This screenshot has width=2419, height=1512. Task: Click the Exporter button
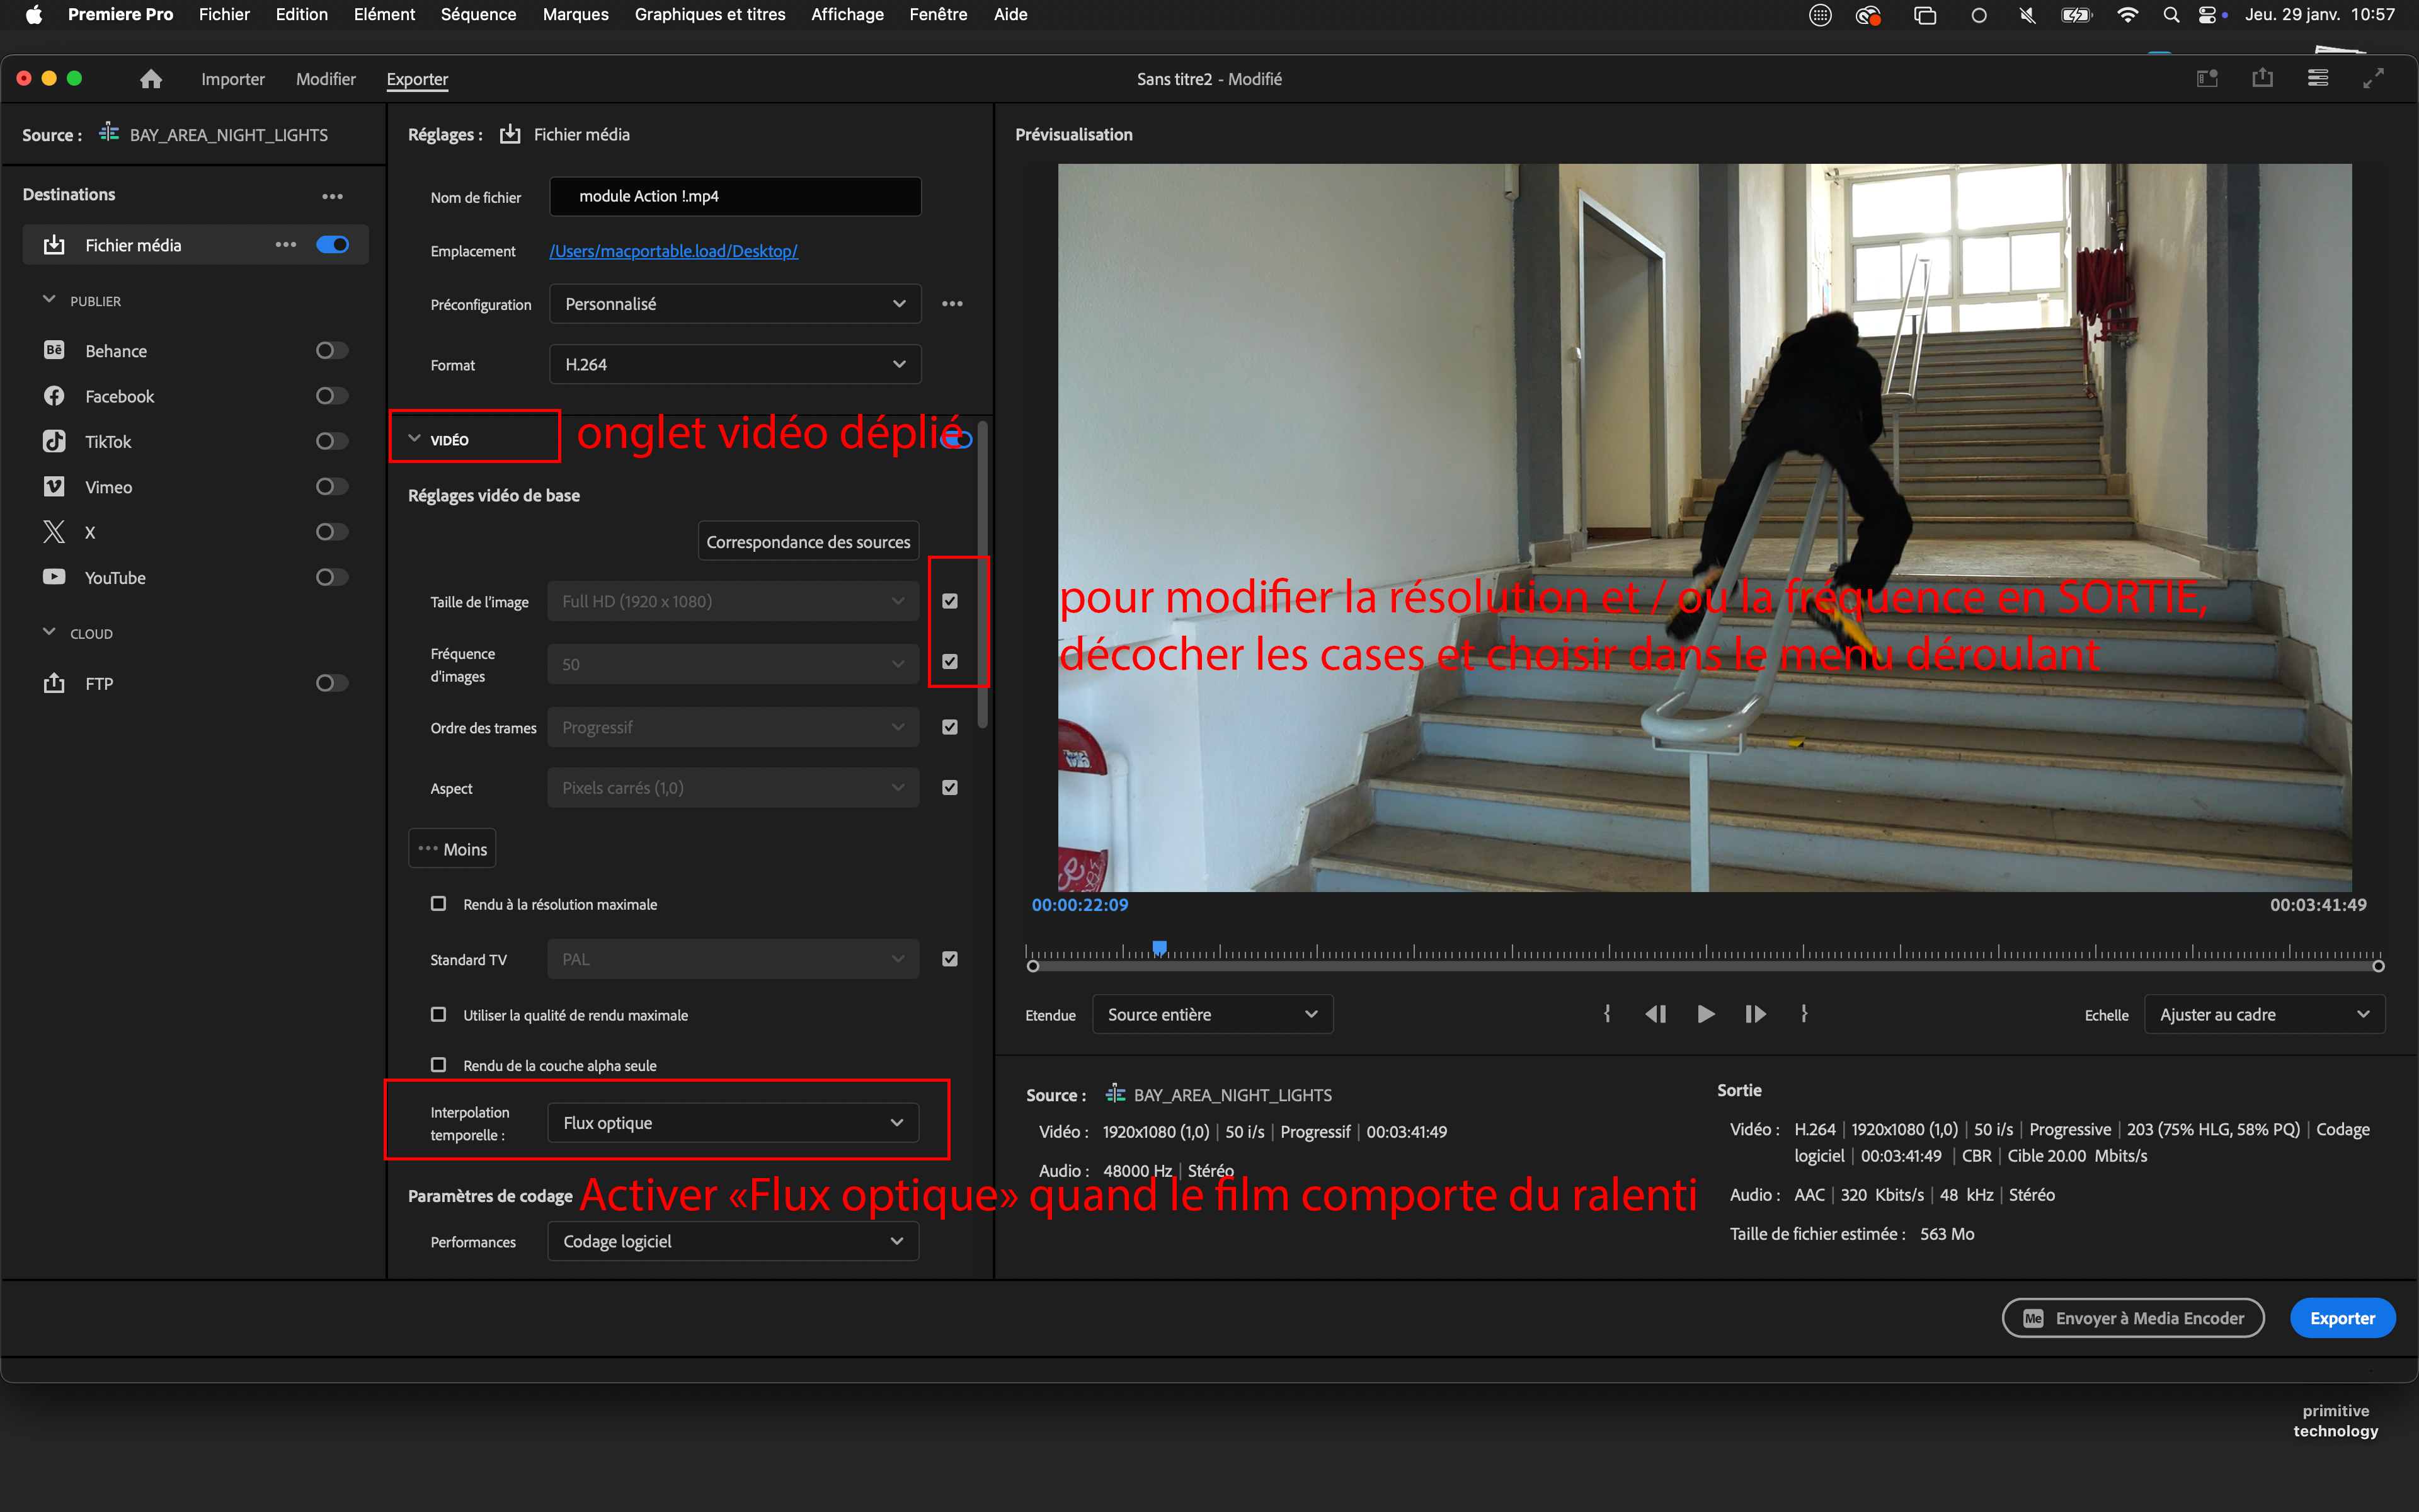[x=2343, y=1317]
